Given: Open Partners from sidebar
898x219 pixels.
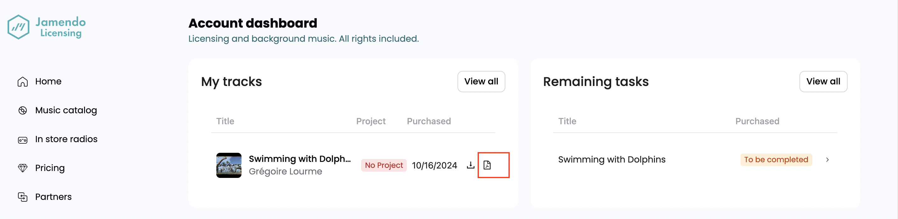Looking at the screenshot, I should pyautogui.click(x=53, y=197).
